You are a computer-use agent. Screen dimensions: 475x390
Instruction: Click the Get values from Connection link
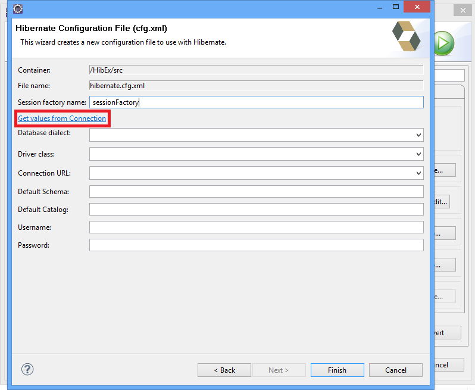(x=62, y=118)
